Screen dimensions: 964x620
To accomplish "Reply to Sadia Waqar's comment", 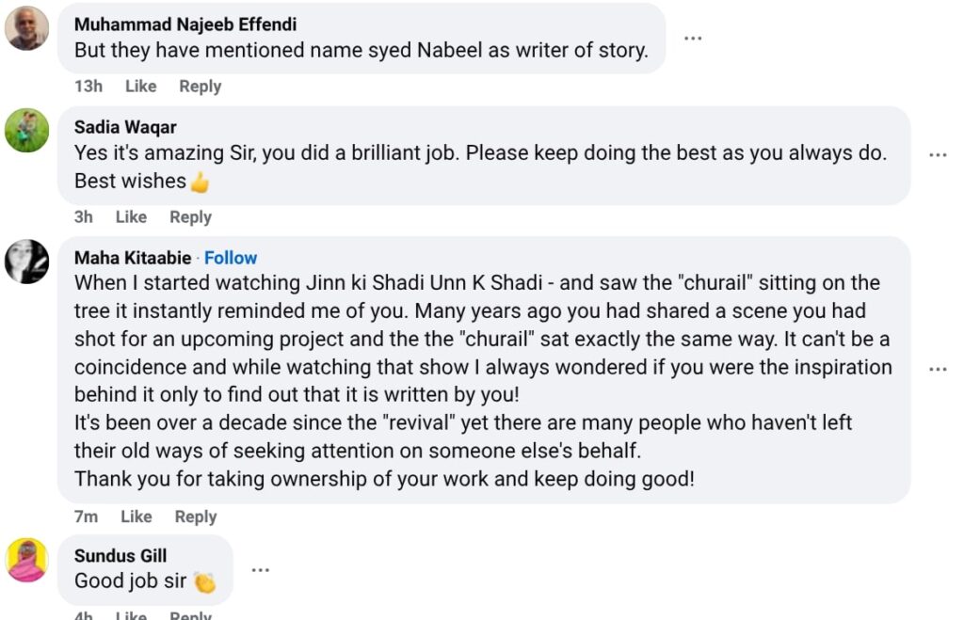I will point(190,217).
